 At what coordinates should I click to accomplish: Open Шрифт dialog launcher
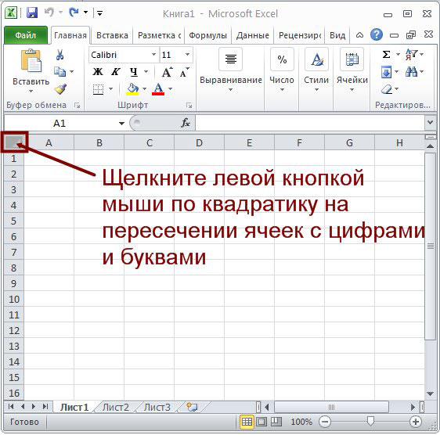click(x=189, y=105)
